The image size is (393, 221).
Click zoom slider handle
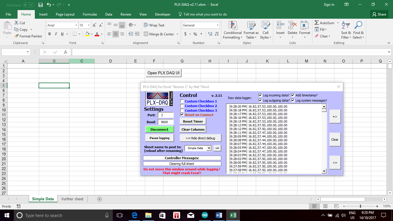pos(360,206)
